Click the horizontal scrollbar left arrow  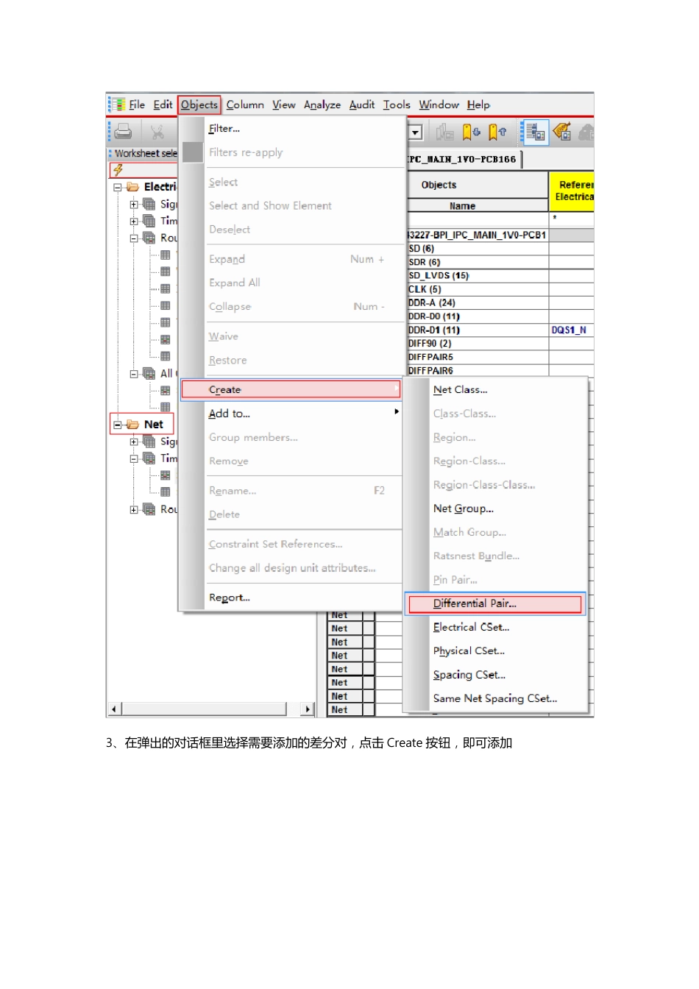(x=115, y=709)
